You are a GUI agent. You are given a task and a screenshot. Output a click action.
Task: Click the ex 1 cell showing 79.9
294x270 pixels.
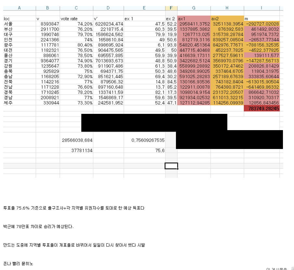pos(144,34)
